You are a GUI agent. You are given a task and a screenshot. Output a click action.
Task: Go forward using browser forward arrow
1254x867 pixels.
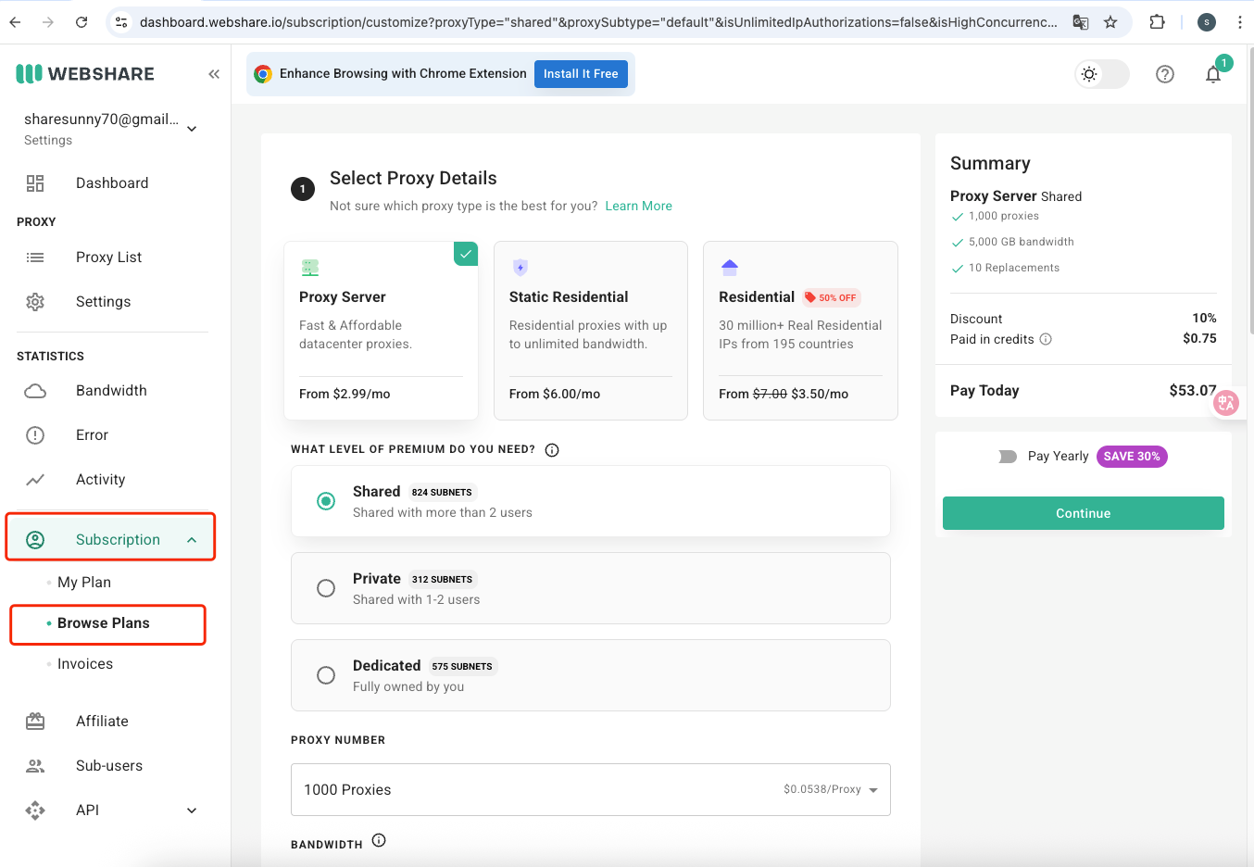[x=48, y=22]
